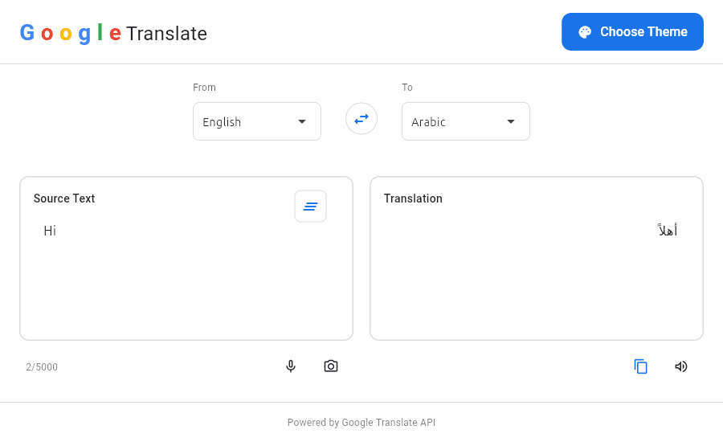Focus the Source Text input area
Image resolution: width=723 pixels, height=442 pixels.
(186, 281)
